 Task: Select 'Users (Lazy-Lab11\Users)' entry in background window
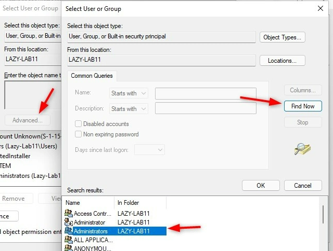click(29, 146)
